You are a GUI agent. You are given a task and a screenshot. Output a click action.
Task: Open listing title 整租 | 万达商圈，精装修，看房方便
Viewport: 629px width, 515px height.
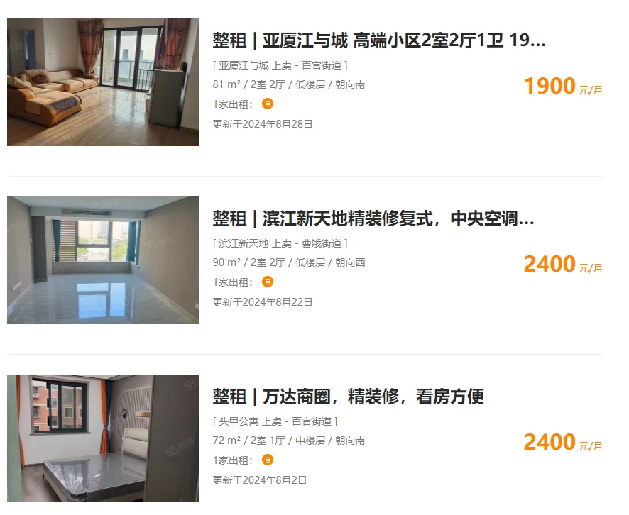tap(348, 397)
